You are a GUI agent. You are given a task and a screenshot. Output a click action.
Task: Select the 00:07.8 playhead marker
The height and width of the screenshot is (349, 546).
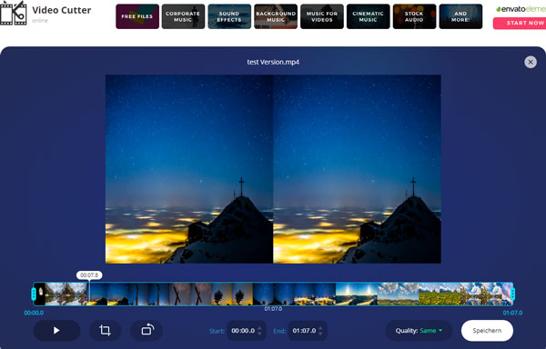point(89,275)
